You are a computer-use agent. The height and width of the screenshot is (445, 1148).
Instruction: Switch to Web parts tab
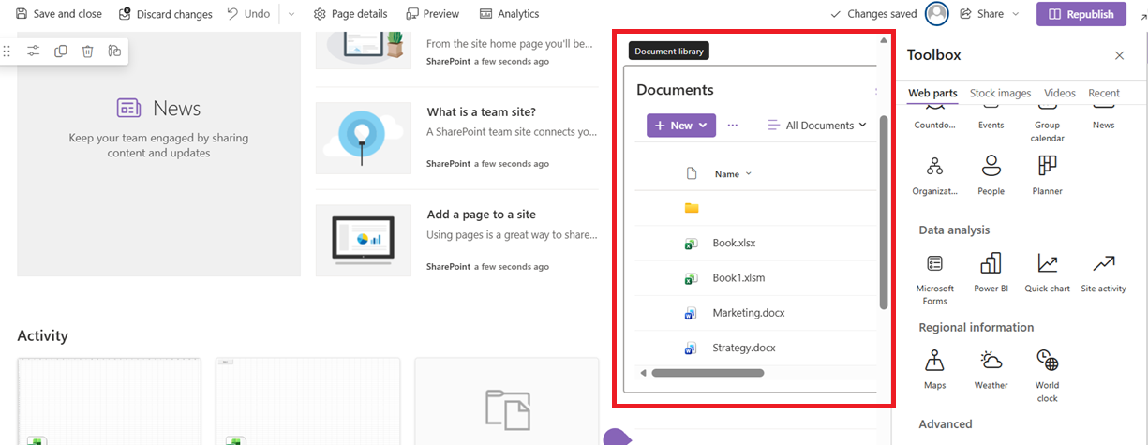click(932, 93)
